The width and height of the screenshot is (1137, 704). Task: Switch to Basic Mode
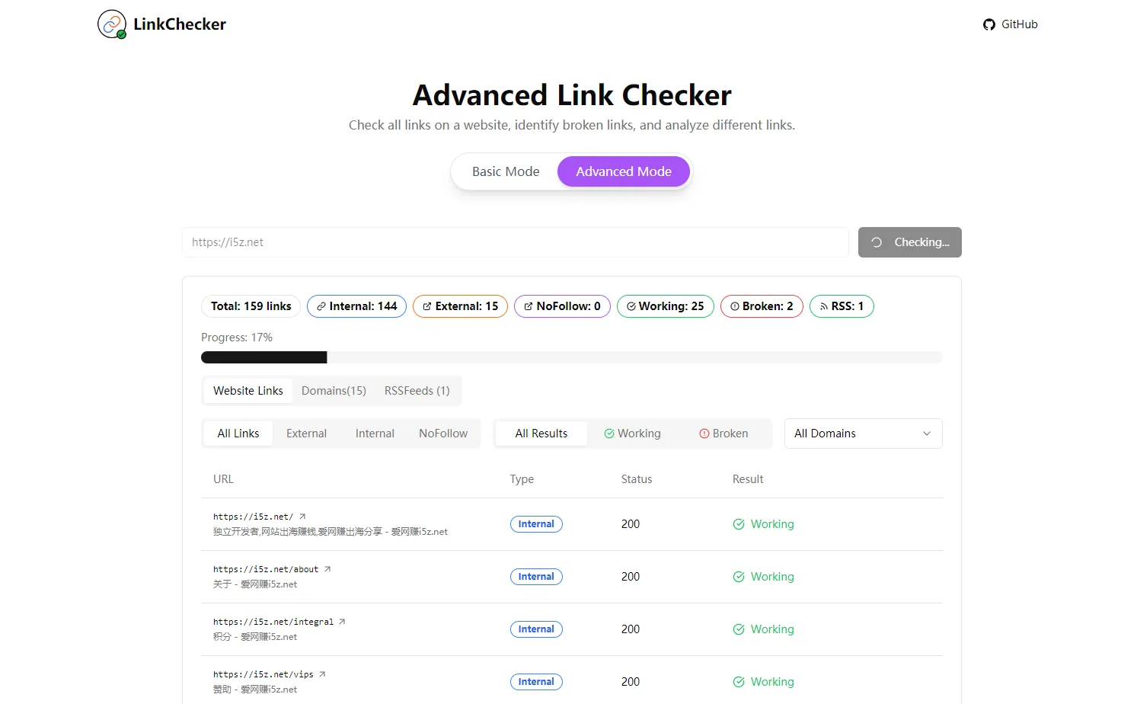506,171
